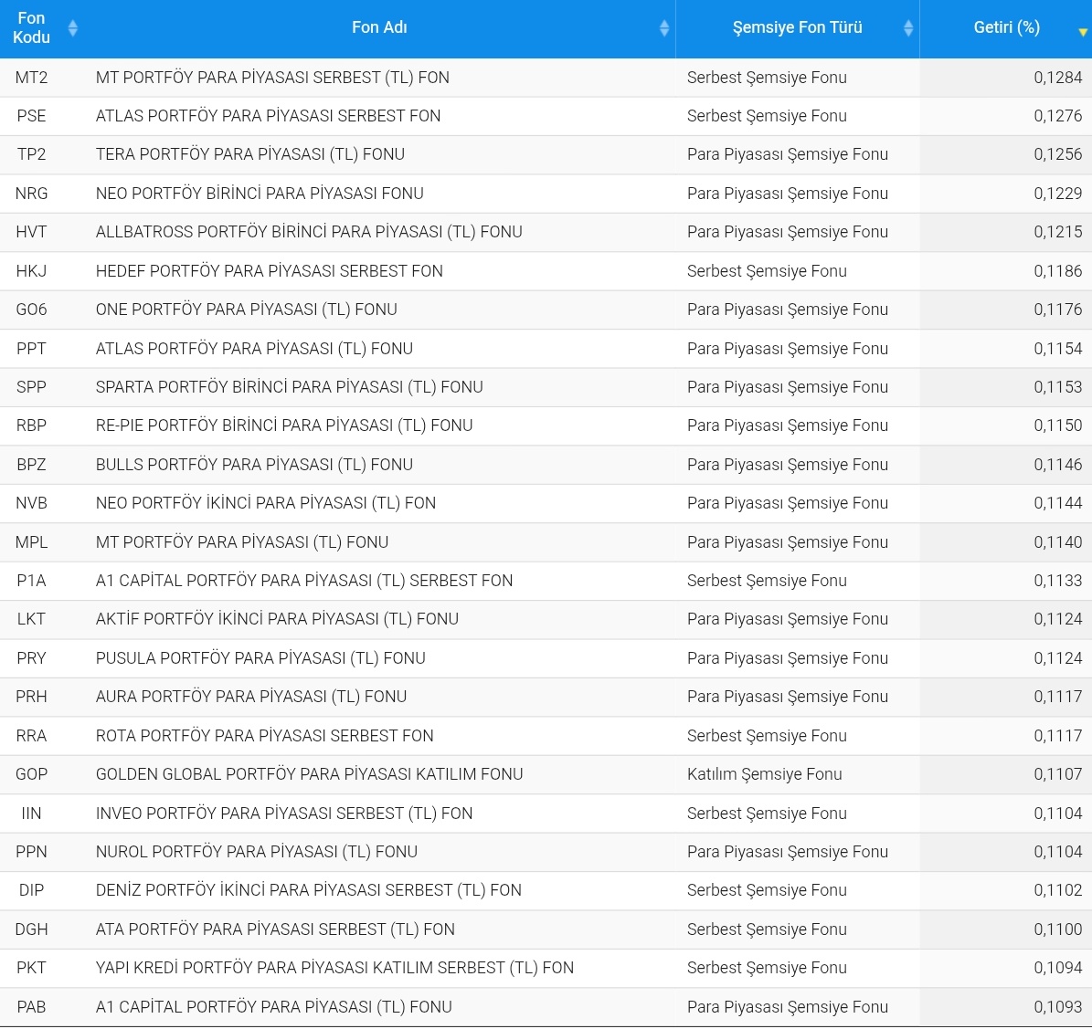Click Katılım Şemsiye Fonu type cell

pos(765,773)
